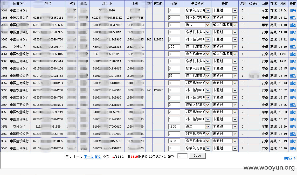Viewport: 297px width, 175px height.
Task: Delete row 3362 using 删除 link
Action: [x=293, y=47]
